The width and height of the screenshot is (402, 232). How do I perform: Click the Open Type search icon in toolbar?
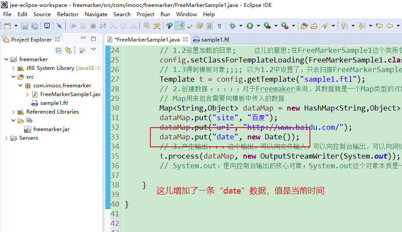click(x=190, y=26)
